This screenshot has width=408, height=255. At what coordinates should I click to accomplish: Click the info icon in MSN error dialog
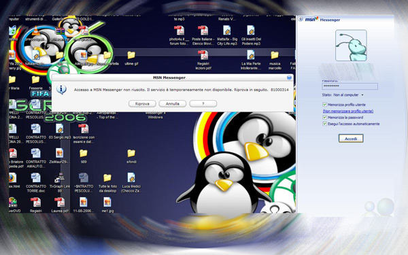[x=61, y=90]
